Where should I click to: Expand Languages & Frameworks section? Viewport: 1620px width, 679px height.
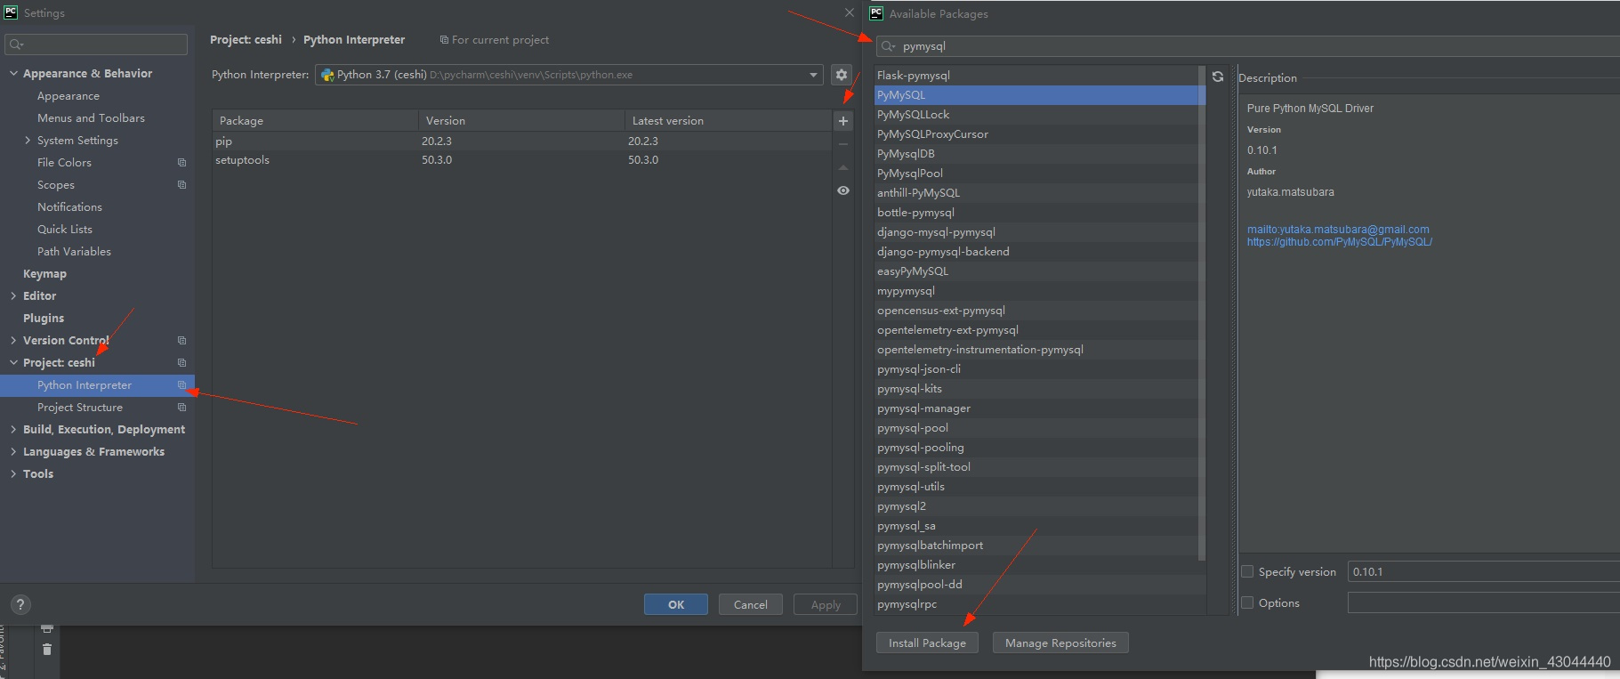point(13,452)
